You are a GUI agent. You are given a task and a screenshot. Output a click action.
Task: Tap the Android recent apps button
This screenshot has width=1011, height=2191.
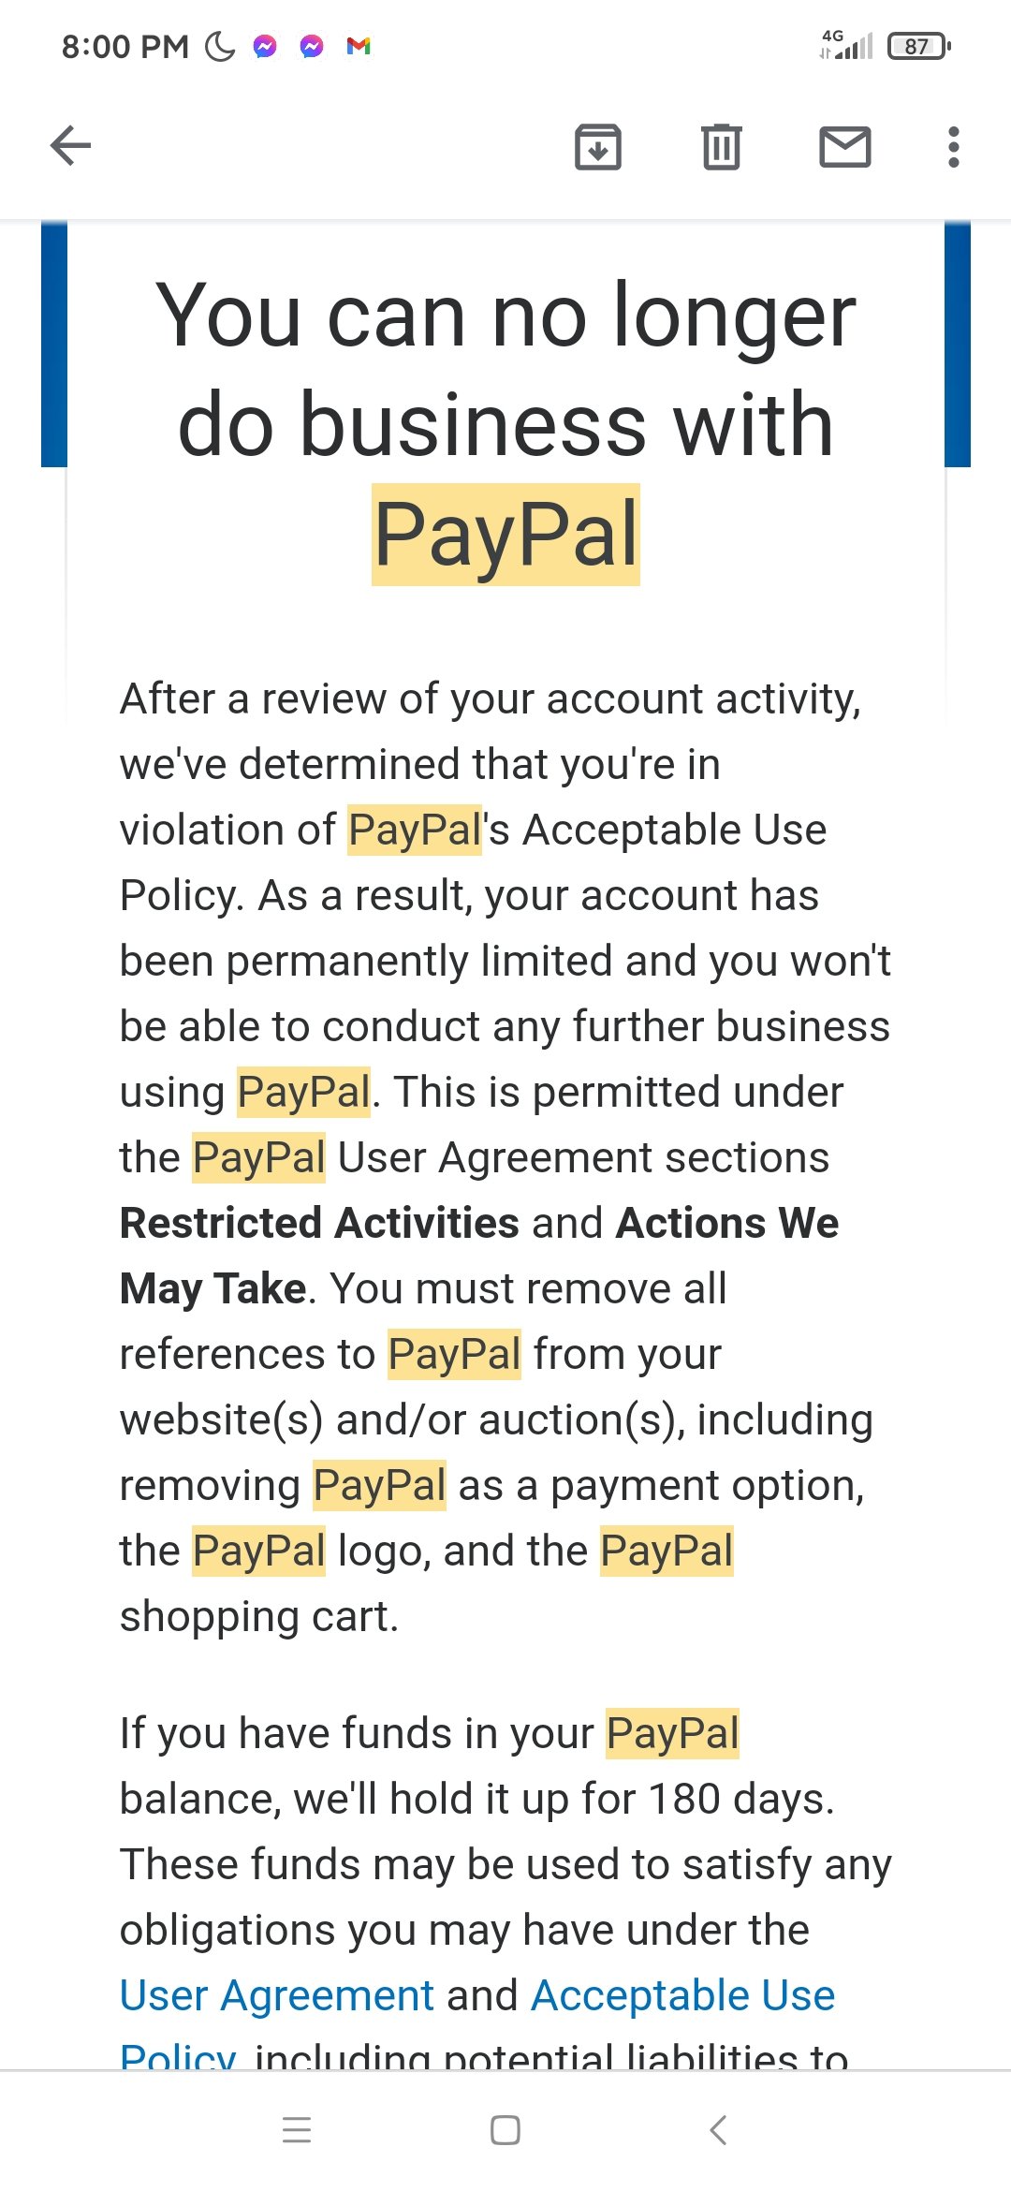tap(297, 2130)
